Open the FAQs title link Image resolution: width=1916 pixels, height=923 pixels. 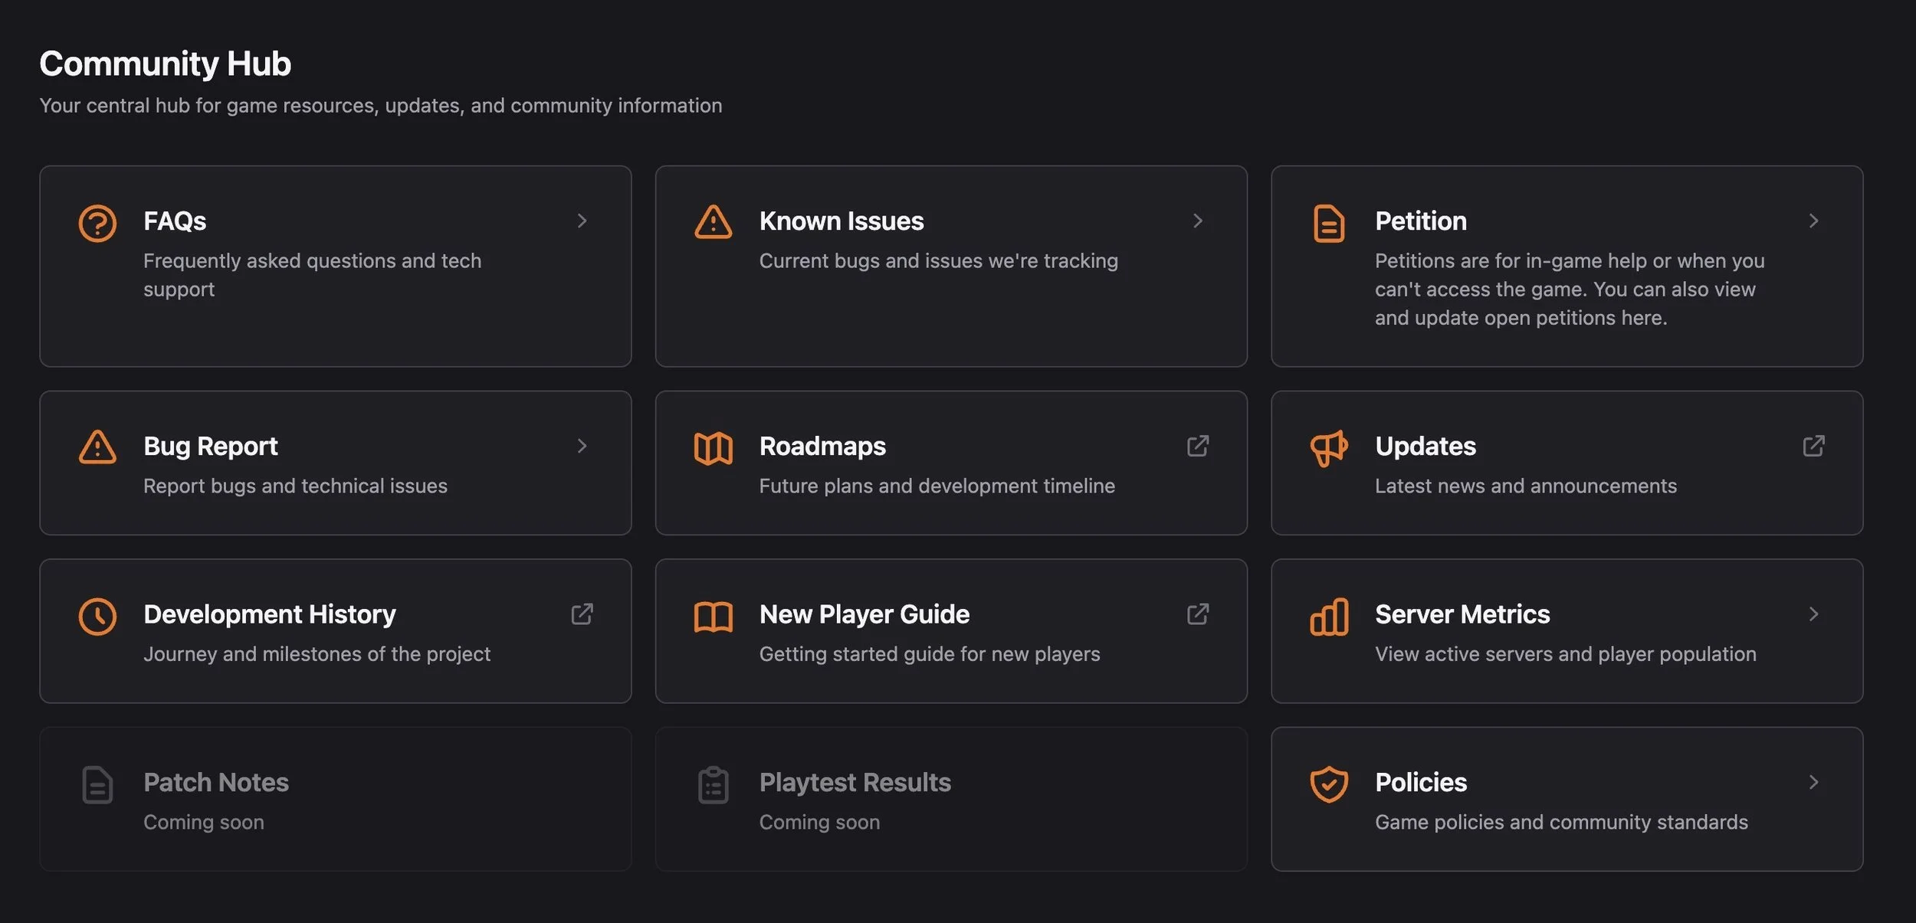tap(175, 221)
